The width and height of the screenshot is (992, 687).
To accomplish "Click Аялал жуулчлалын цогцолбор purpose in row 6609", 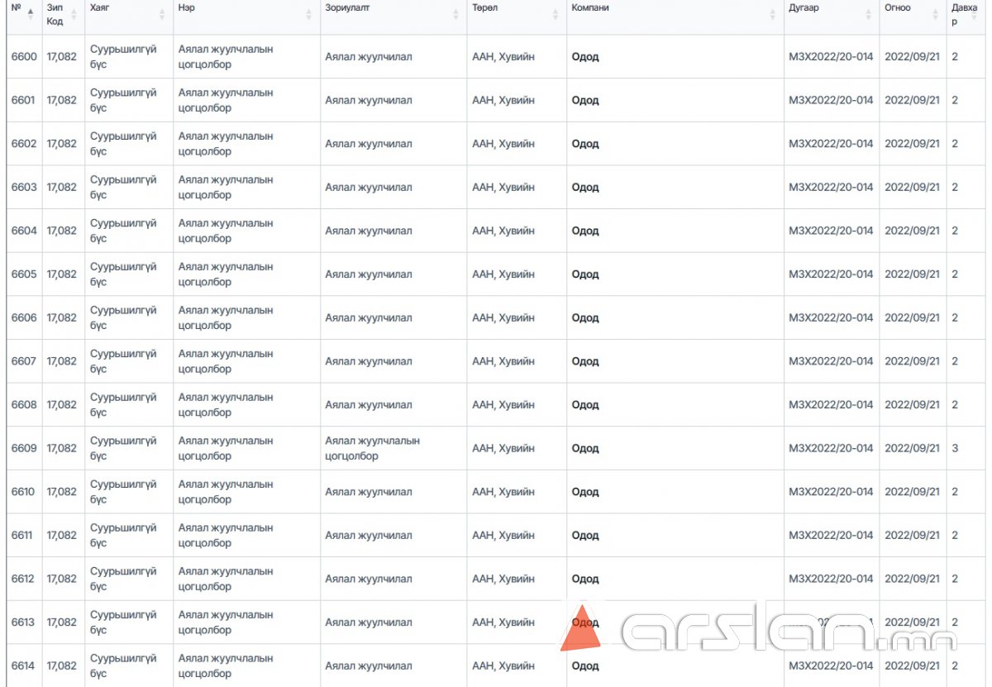I will click(x=372, y=448).
